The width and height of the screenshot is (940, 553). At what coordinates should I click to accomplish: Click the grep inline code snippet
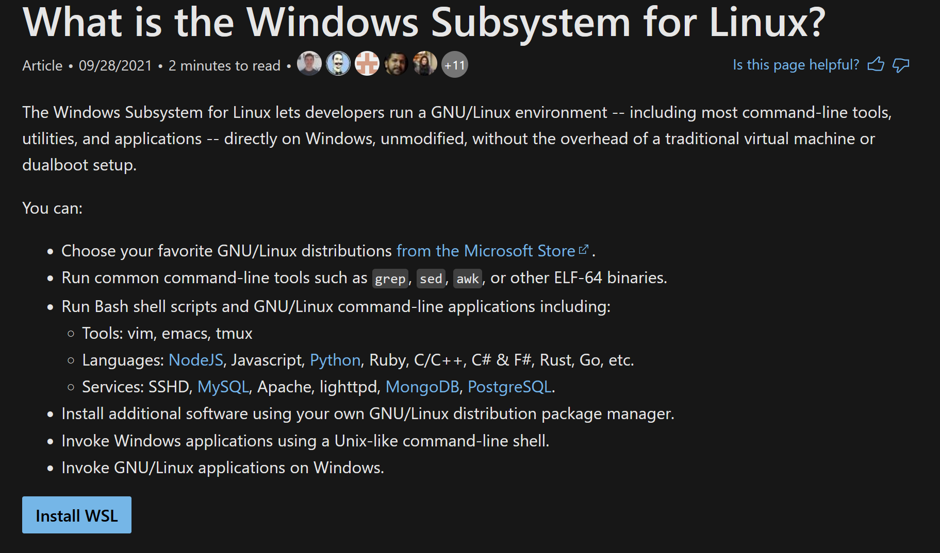pos(390,279)
